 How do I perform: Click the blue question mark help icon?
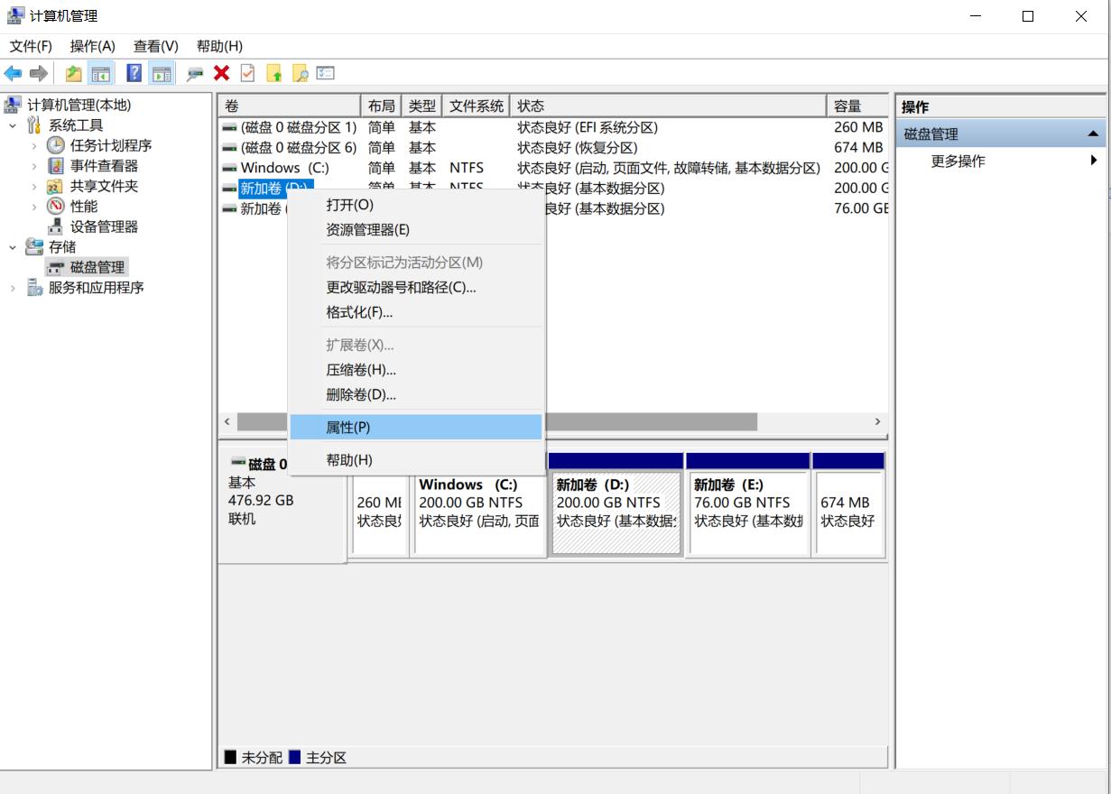click(x=134, y=74)
